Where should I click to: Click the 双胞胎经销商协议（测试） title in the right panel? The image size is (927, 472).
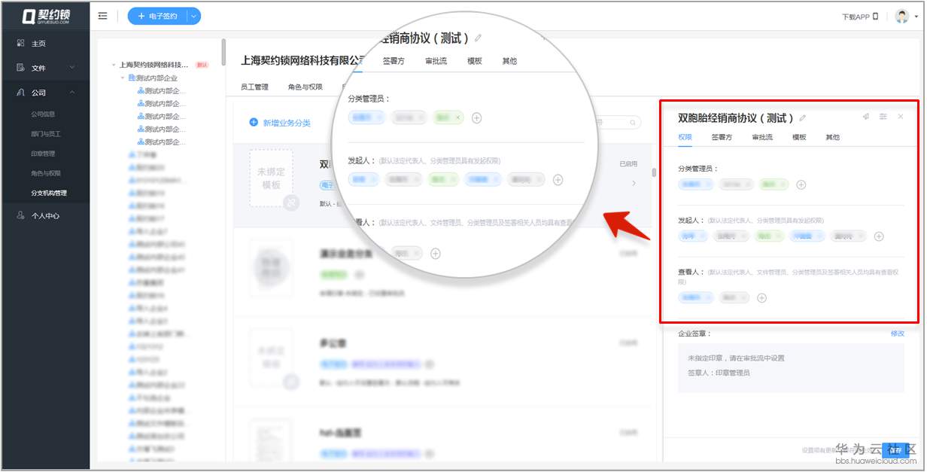[736, 118]
